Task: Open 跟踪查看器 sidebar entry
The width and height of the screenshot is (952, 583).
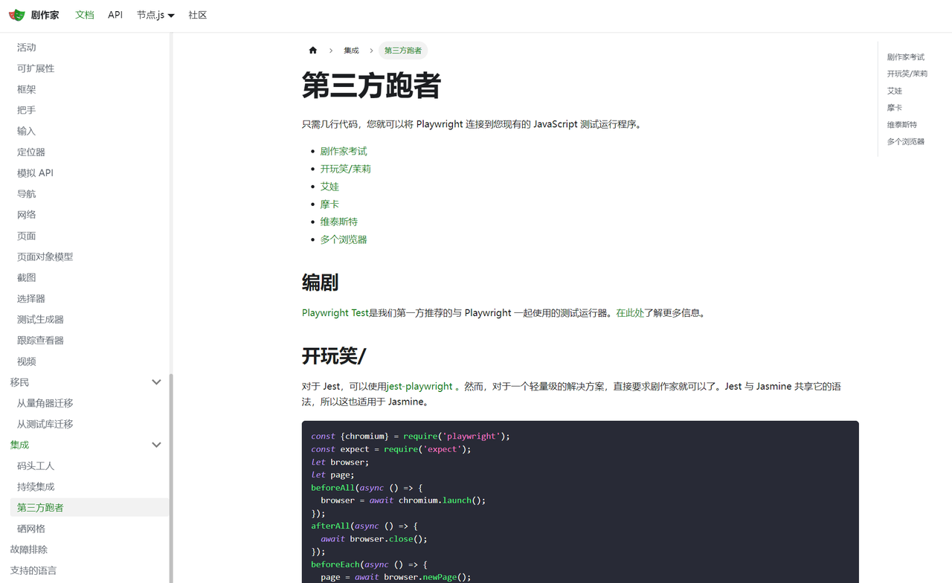Action: coord(40,340)
